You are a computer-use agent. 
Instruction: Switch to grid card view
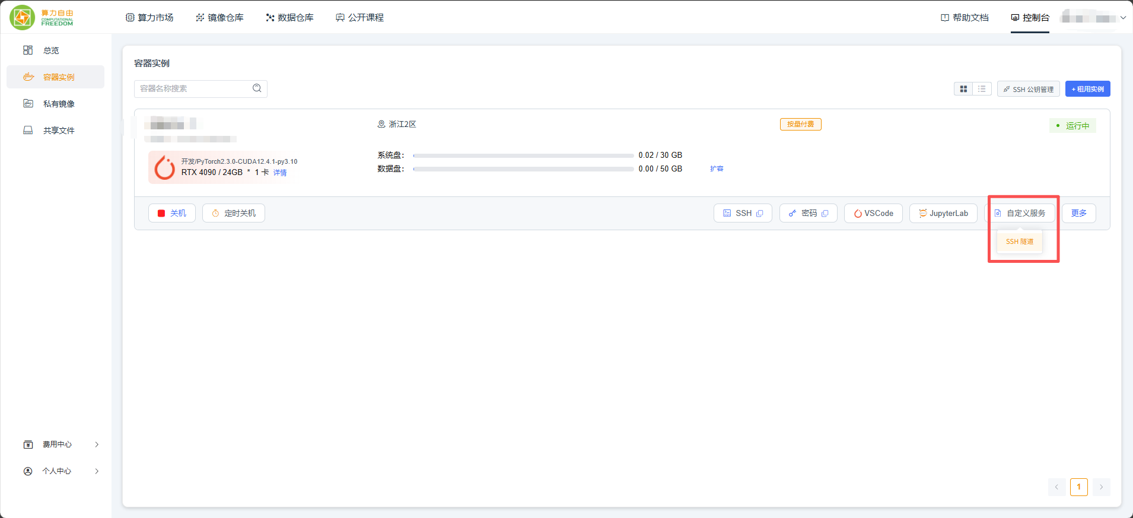tap(963, 89)
